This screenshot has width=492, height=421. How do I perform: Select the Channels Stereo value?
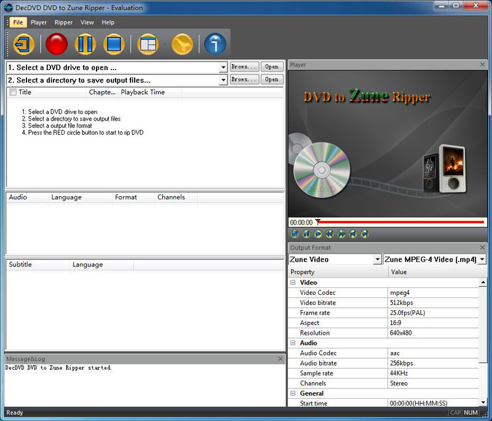433,383
